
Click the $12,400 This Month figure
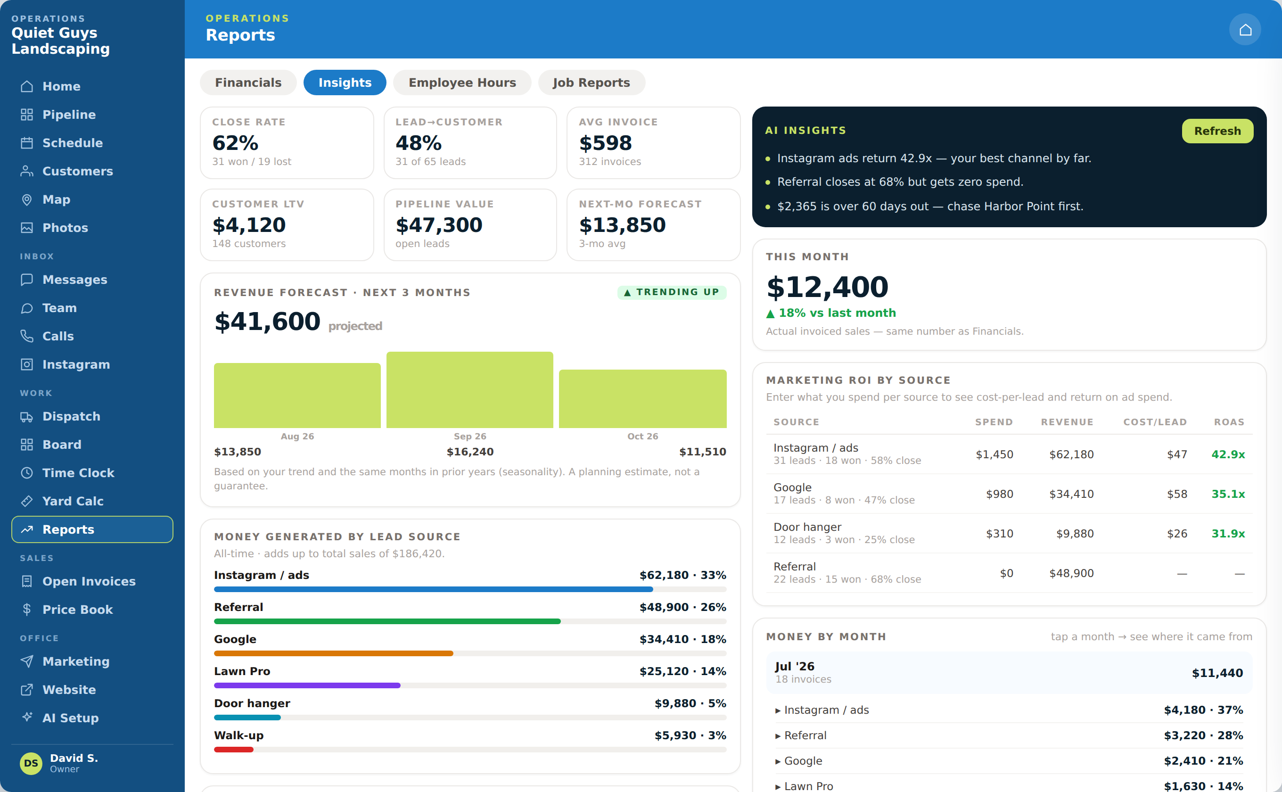(828, 287)
